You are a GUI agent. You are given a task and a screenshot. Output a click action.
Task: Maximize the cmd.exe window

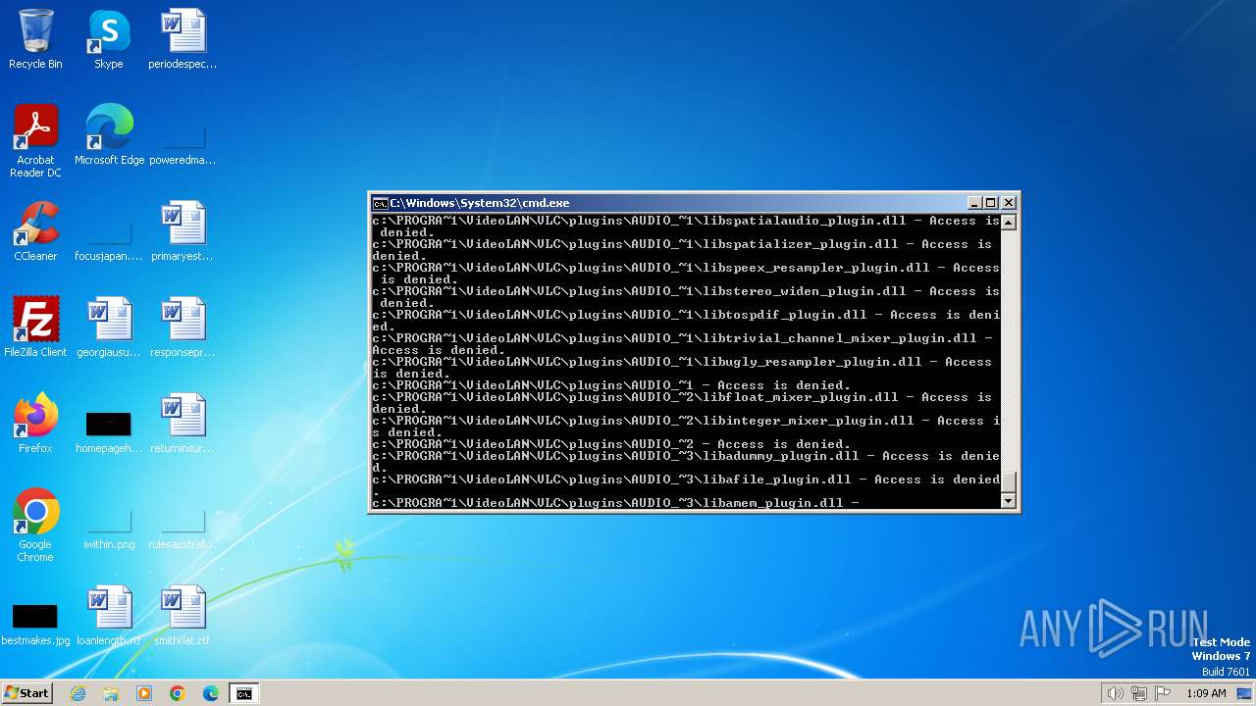(x=991, y=203)
